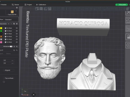Tick the checkbox below Top surfaces
The height and width of the screenshot is (97, 130).
[x=4, y=82]
